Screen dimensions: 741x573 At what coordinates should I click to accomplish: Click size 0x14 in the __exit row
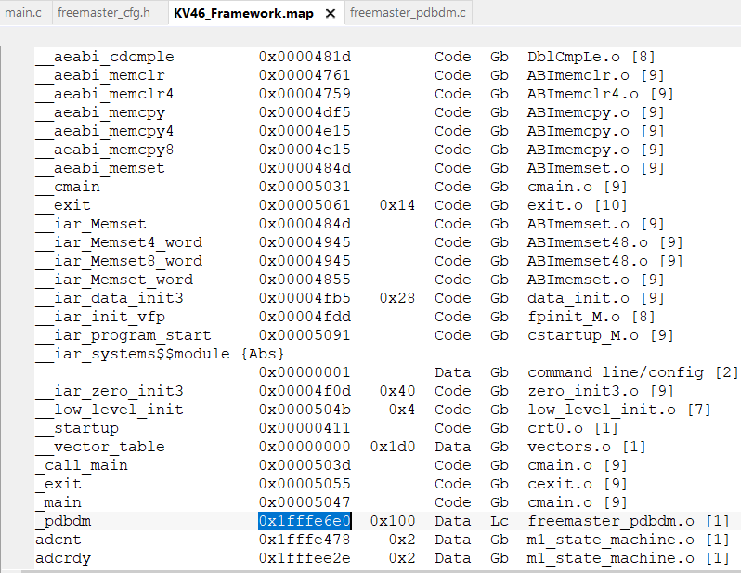tap(397, 205)
